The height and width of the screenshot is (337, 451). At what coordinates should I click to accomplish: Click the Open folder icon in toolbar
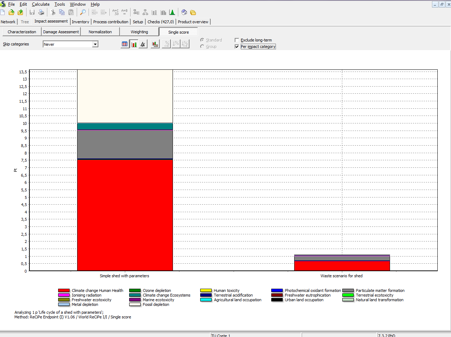(x=11, y=13)
